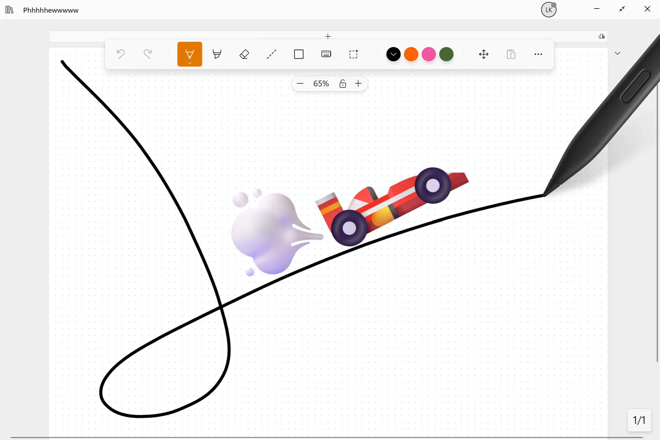Choose the pink ink color
Screen dimensions: 660x440
click(x=429, y=54)
